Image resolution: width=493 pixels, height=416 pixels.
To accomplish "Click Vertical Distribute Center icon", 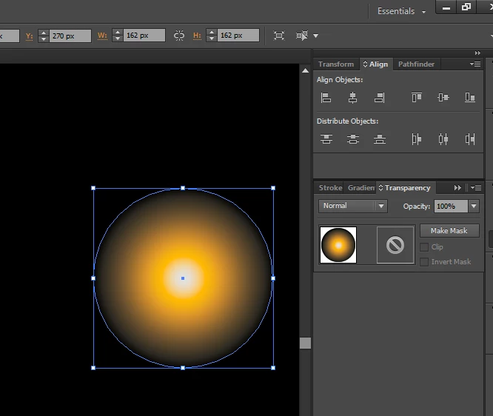I will (x=352, y=138).
